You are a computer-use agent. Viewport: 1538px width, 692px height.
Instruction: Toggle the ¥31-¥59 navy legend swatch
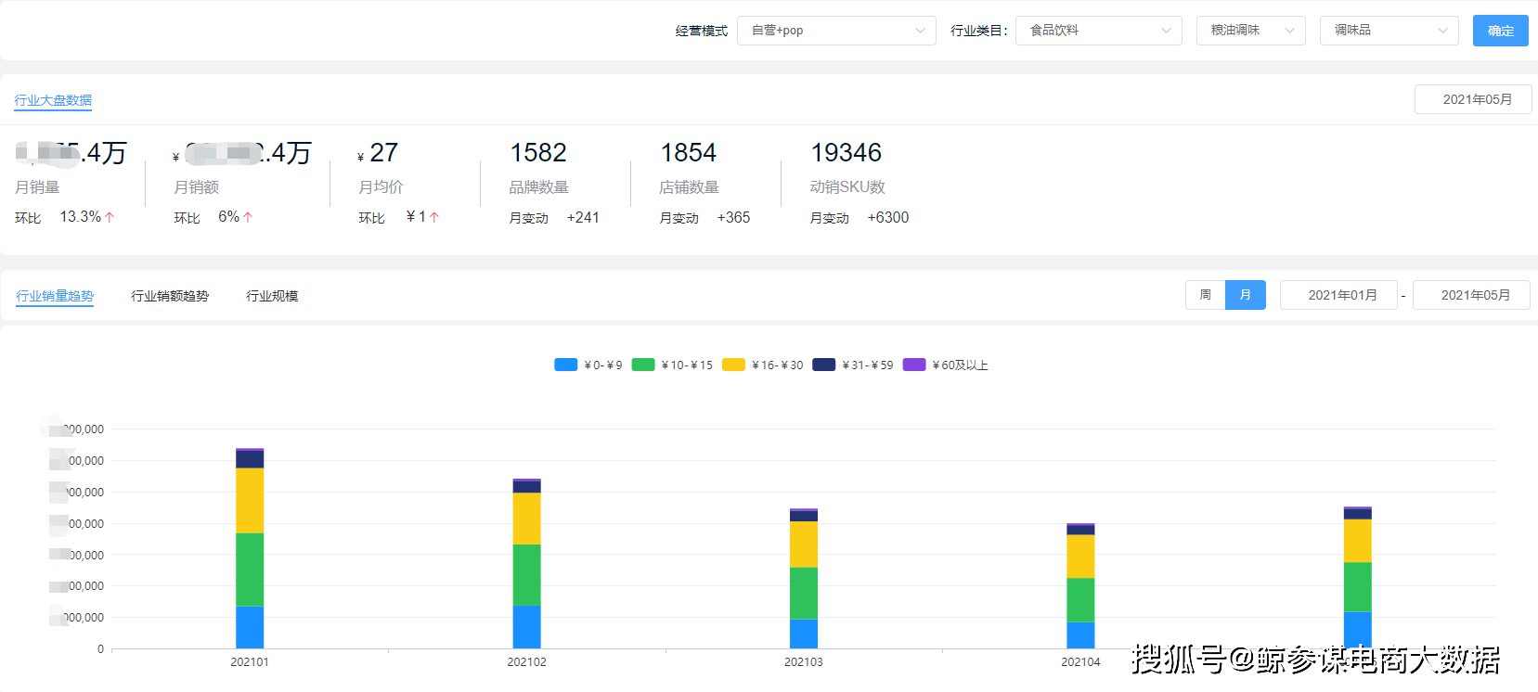824,365
